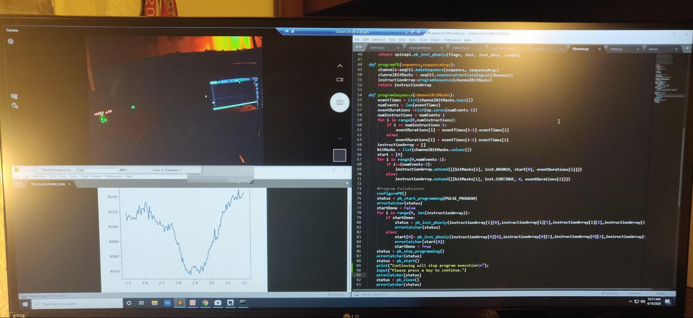Switch to the testYuki.py tab
Viewport: 693px width, 318px height.
tap(377, 48)
